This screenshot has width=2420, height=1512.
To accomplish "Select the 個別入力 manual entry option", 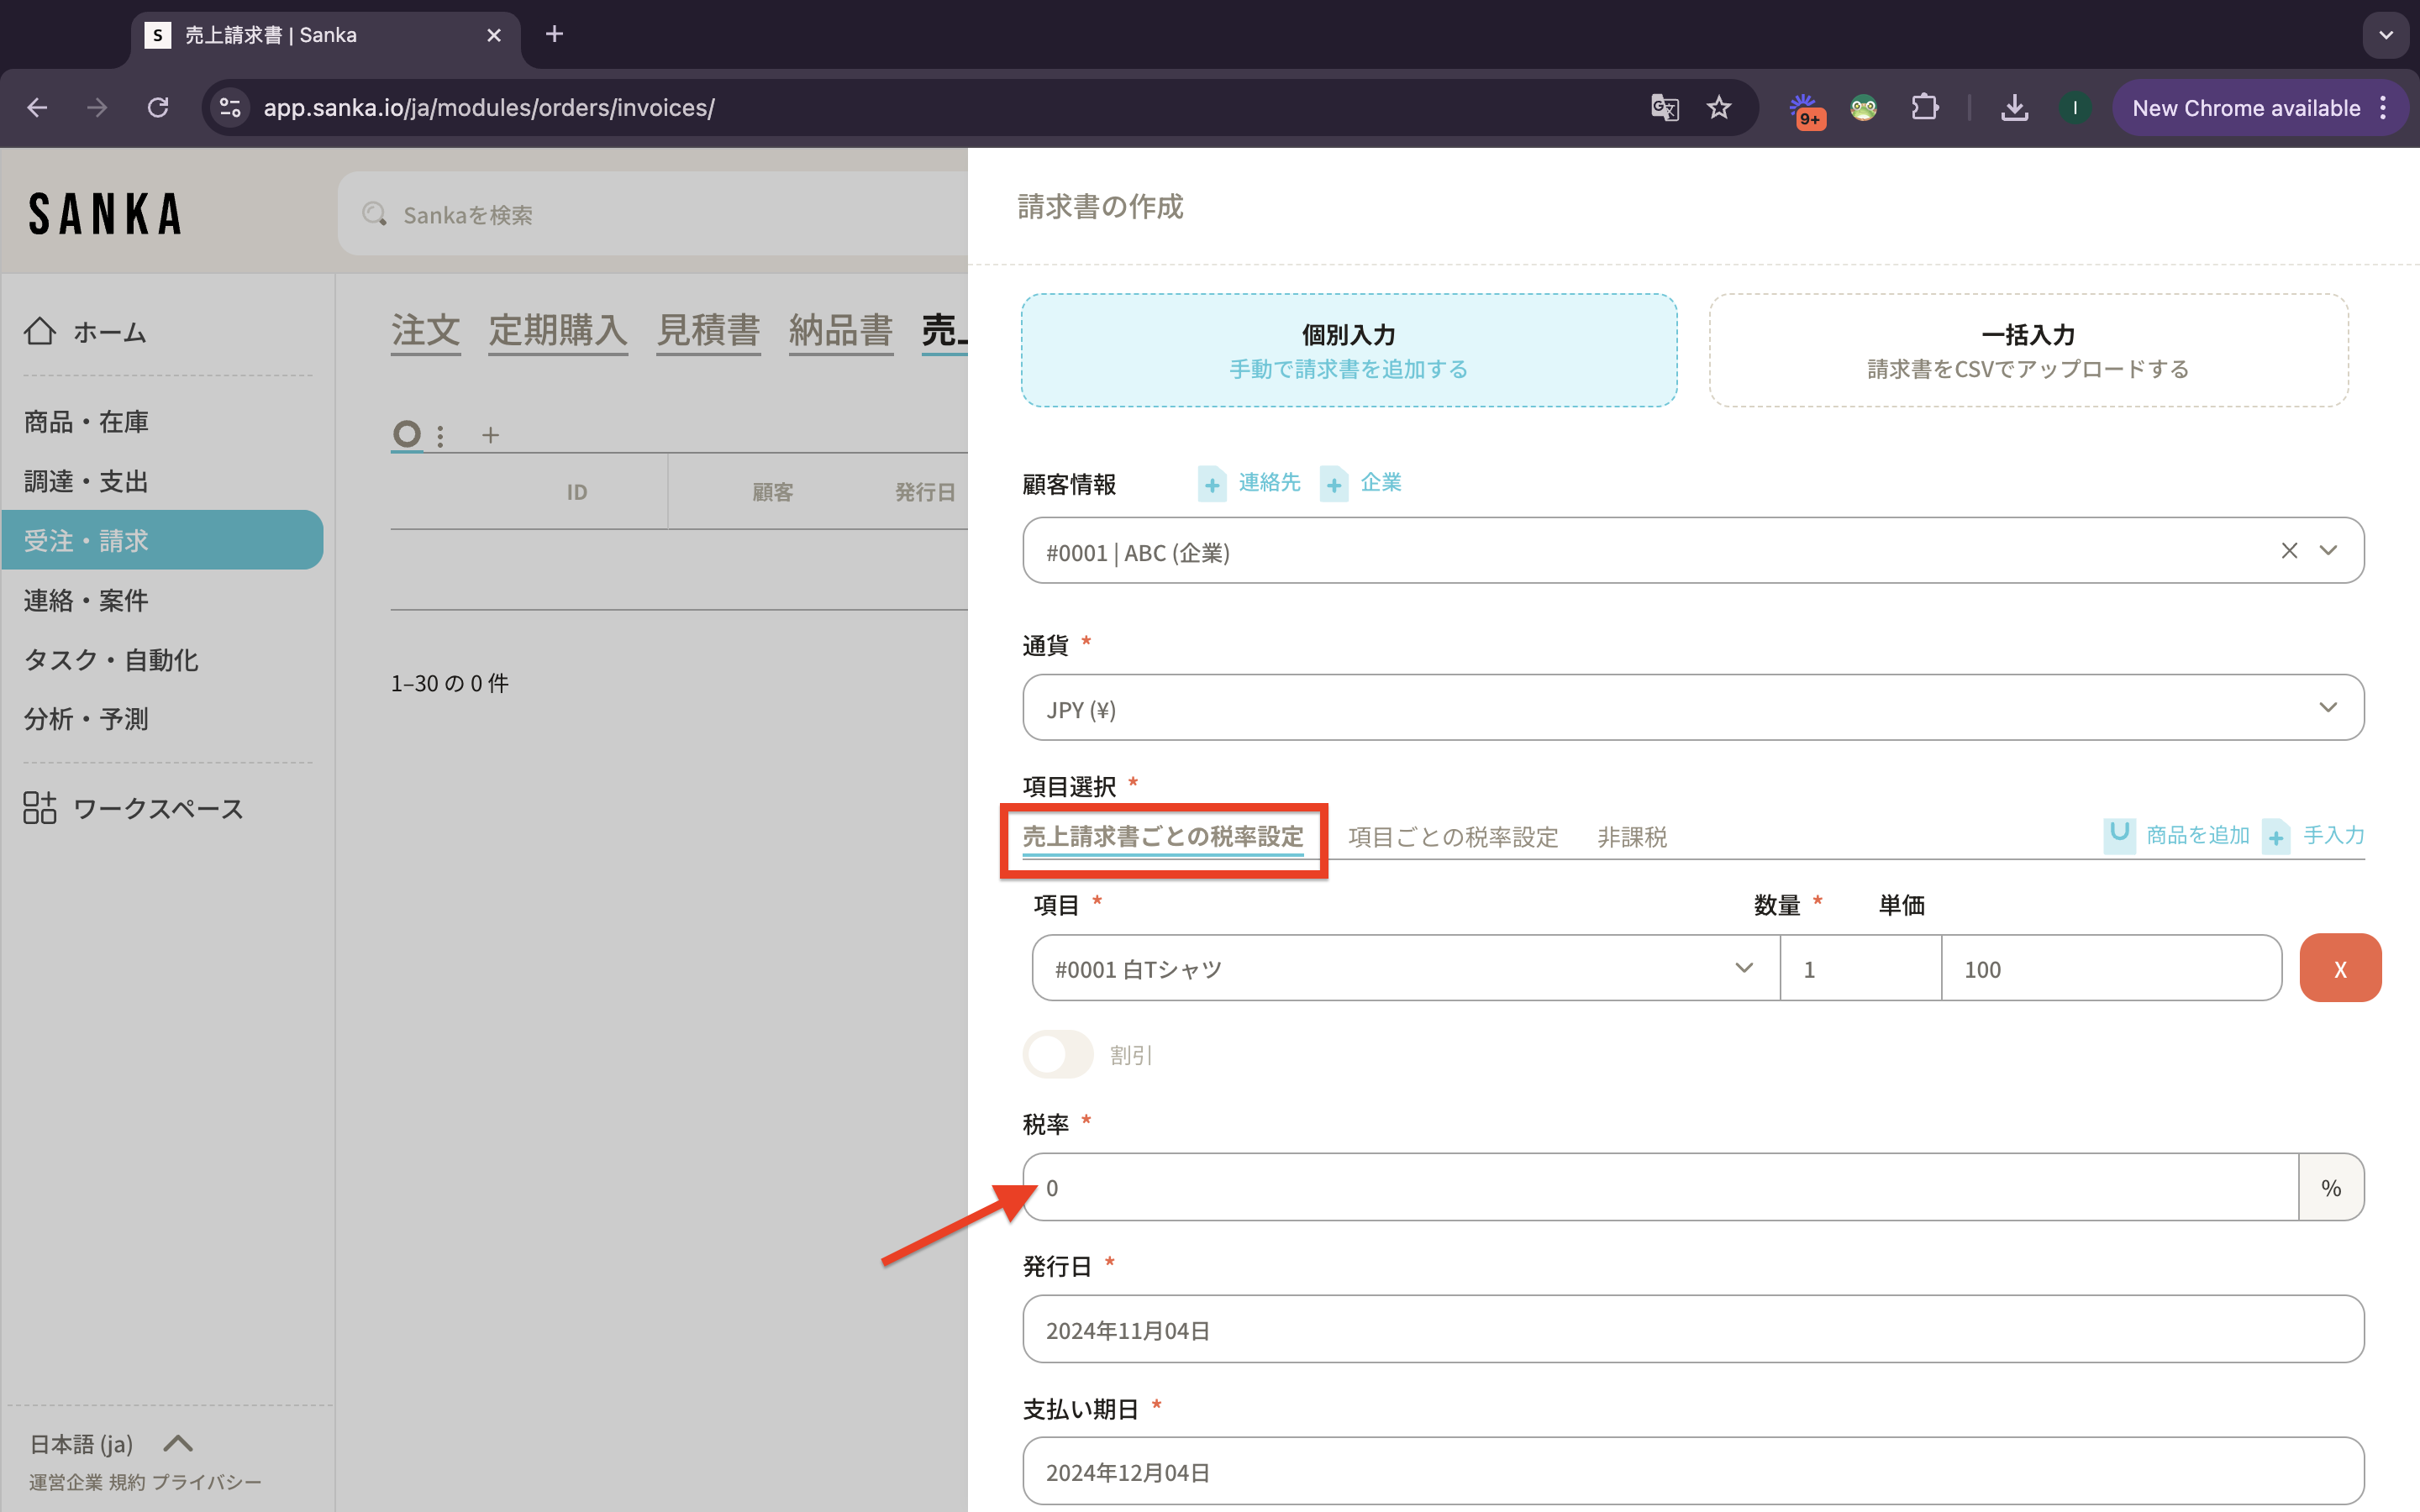I will pyautogui.click(x=1348, y=350).
